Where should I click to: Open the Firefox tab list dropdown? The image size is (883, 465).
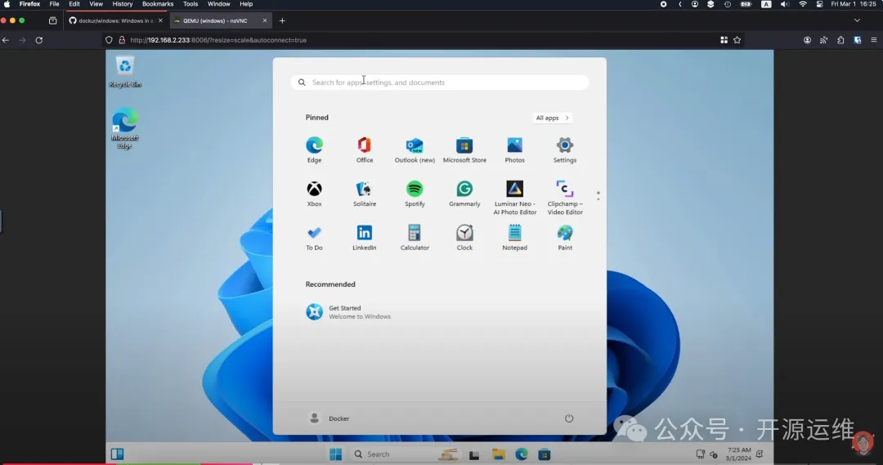[x=857, y=20]
